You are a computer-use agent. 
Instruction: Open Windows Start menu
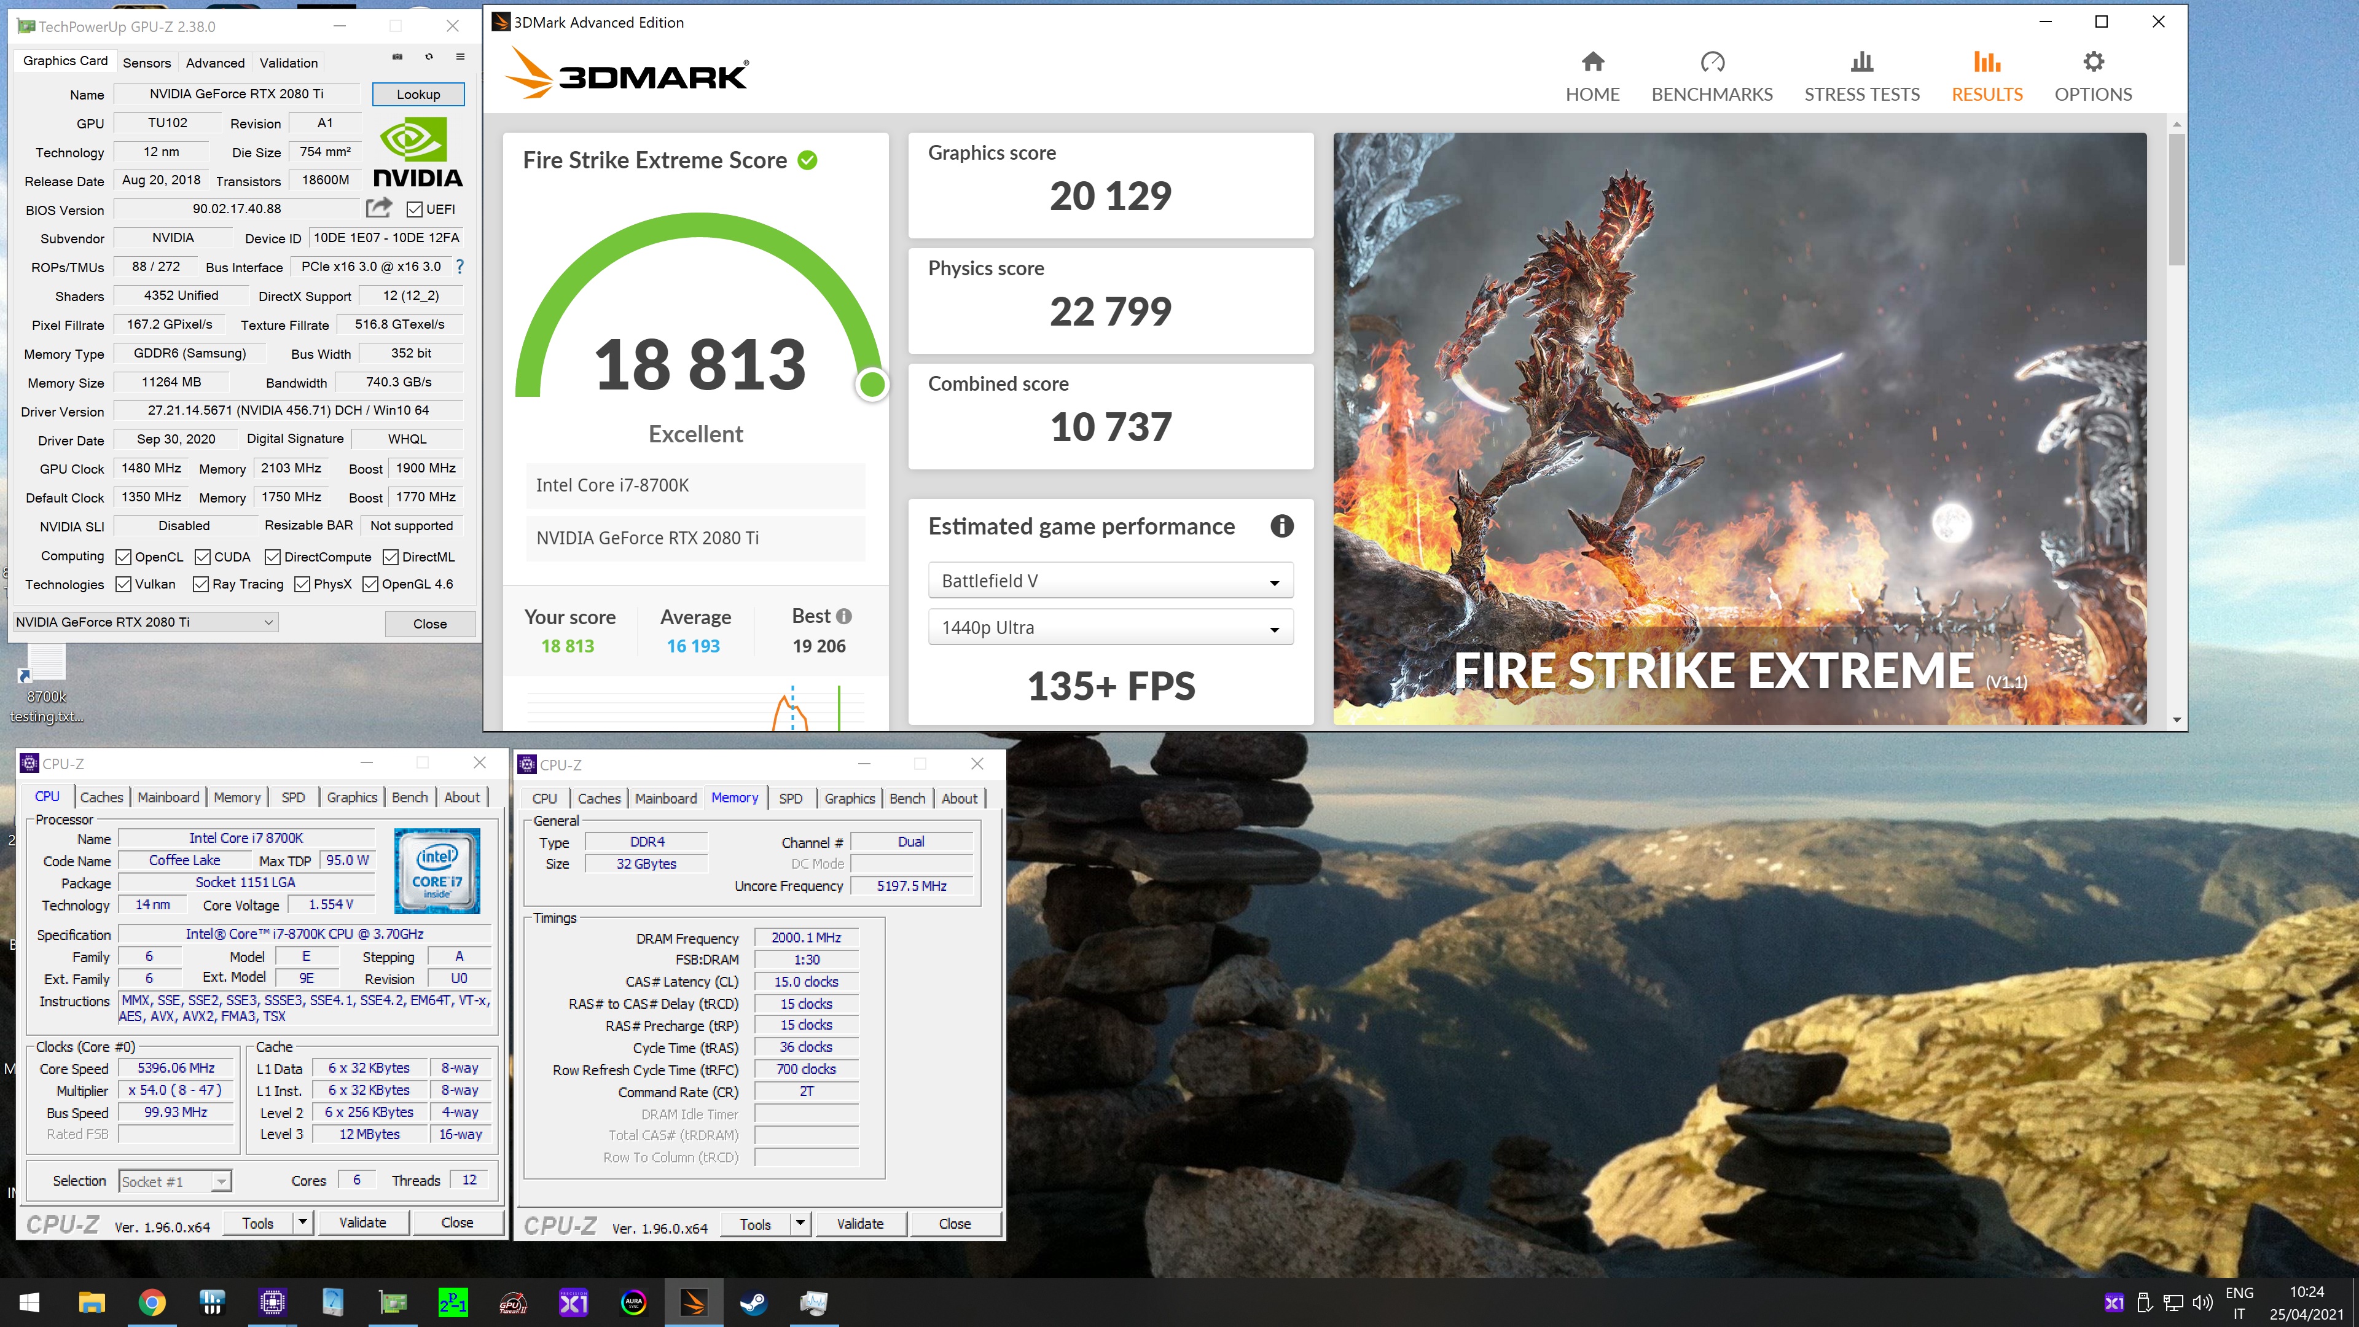tap(29, 1302)
